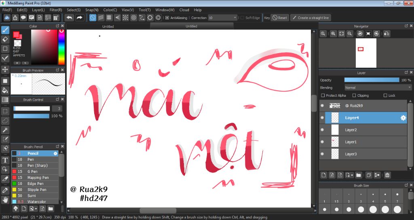
Task: Open the Cloud menu
Action: [184, 10]
